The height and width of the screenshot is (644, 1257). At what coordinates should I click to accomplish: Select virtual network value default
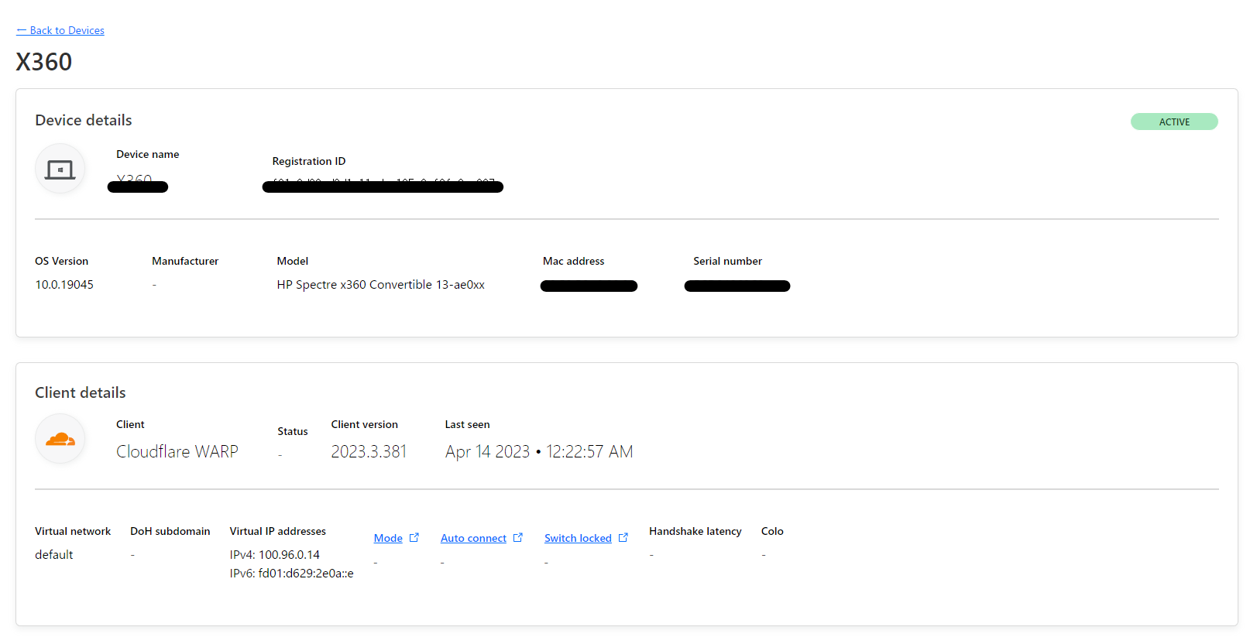(54, 555)
